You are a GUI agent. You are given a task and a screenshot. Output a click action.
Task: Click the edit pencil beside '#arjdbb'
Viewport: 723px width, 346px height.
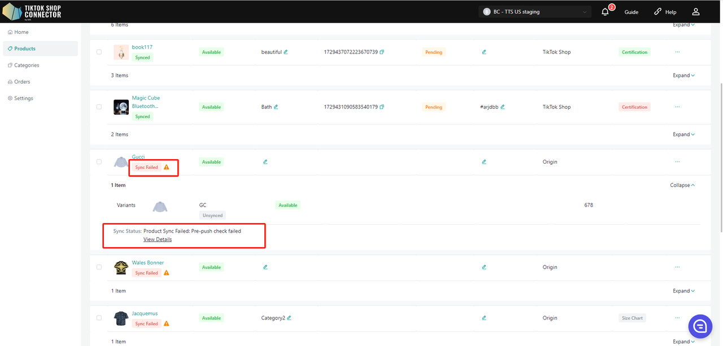[502, 107]
